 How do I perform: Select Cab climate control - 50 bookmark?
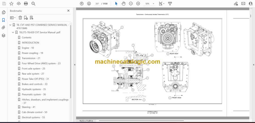tap(35, 112)
